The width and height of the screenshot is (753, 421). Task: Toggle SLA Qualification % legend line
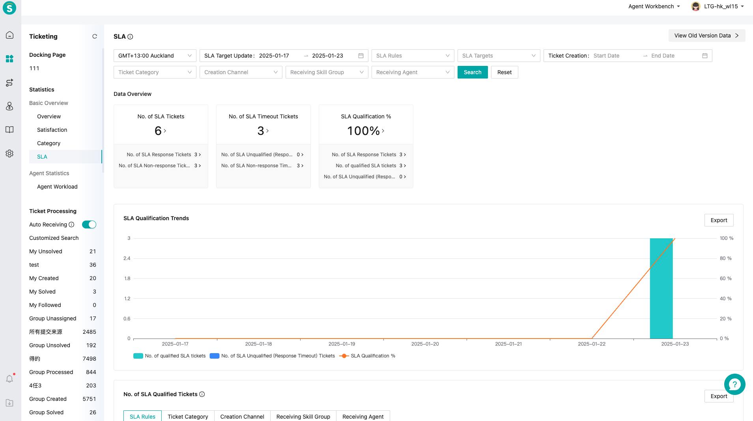point(367,356)
